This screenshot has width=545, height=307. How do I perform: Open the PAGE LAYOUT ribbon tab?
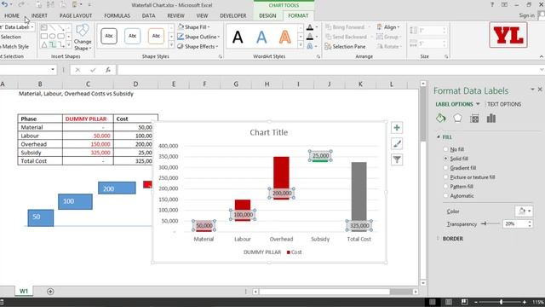[x=76, y=15]
